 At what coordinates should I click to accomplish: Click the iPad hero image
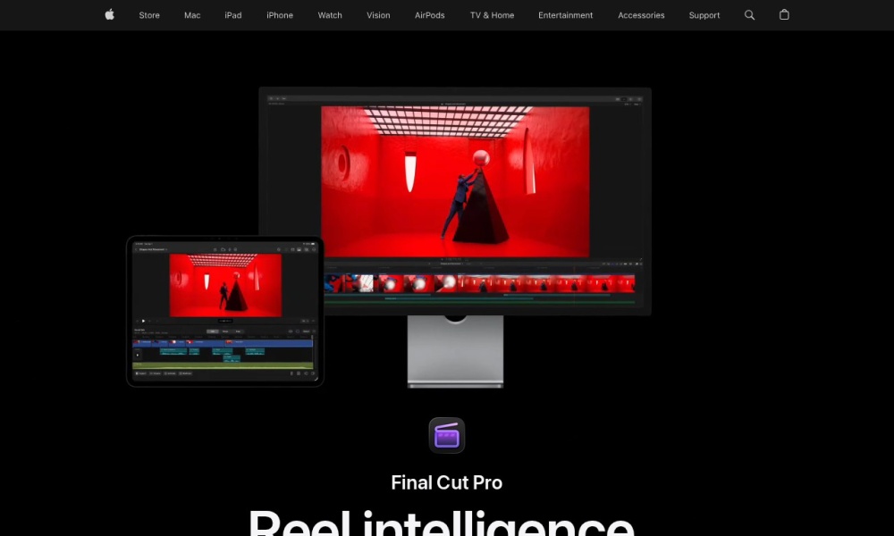[225, 312]
